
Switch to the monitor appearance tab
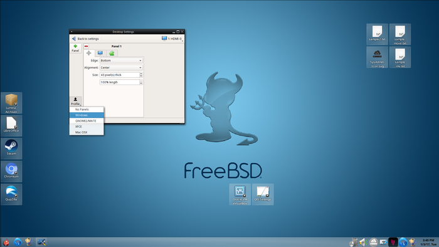pyautogui.click(x=100, y=53)
